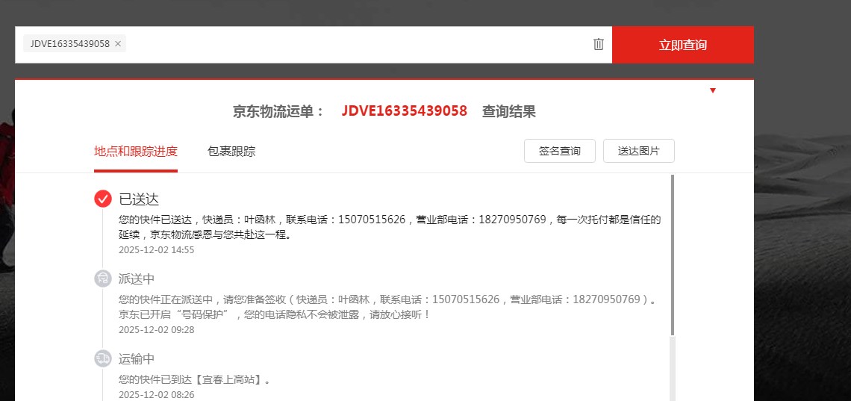Screen dimensions: 851x401
Task: Click the red waybill number in the results heading
Action: 404,111
